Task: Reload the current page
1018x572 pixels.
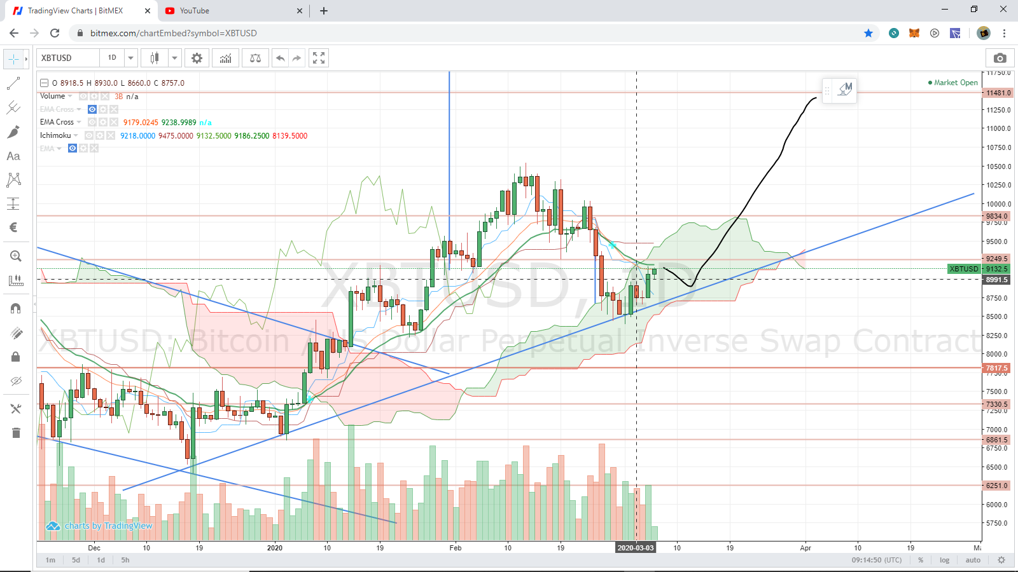Action: click(55, 33)
